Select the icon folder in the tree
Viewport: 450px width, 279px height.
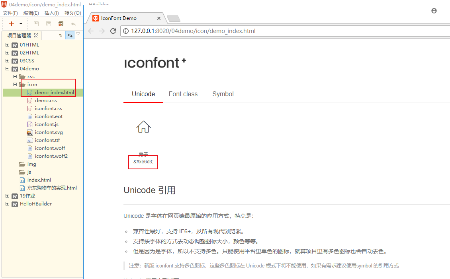[32, 85]
